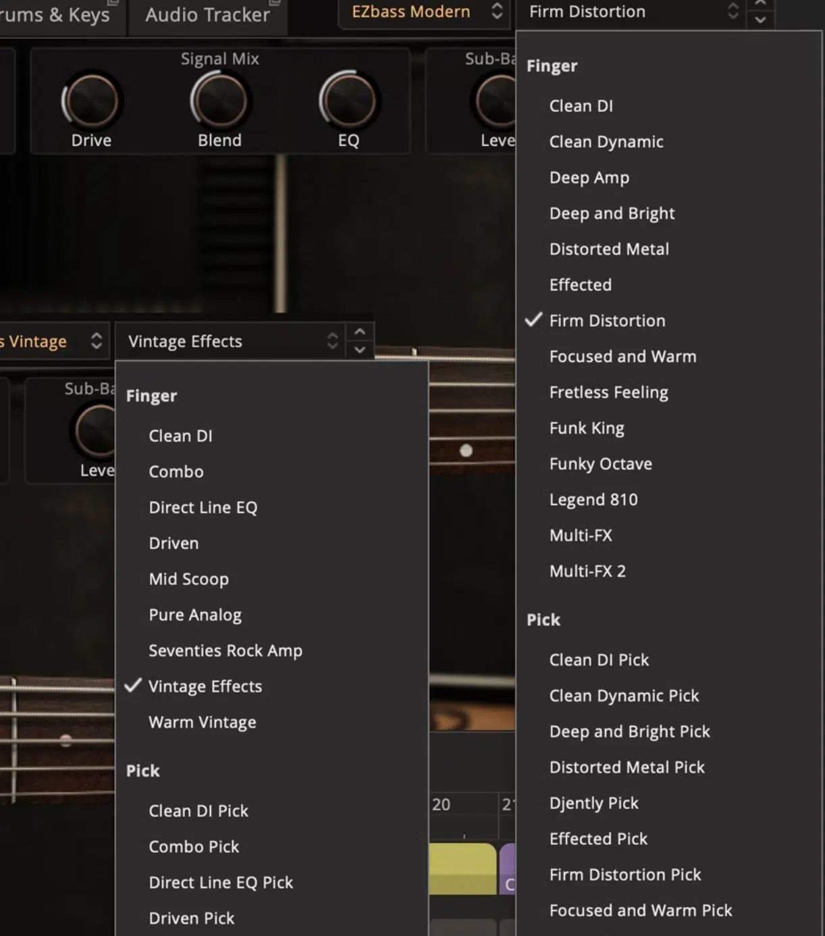The width and height of the screenshot is (825, 936).
Task: Click the checked Vintage Effects menu entry
Action: point(272,687)
